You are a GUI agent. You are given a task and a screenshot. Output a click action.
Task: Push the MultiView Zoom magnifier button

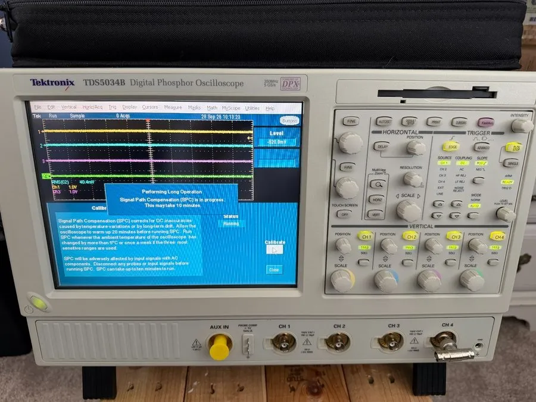[378, 185]
